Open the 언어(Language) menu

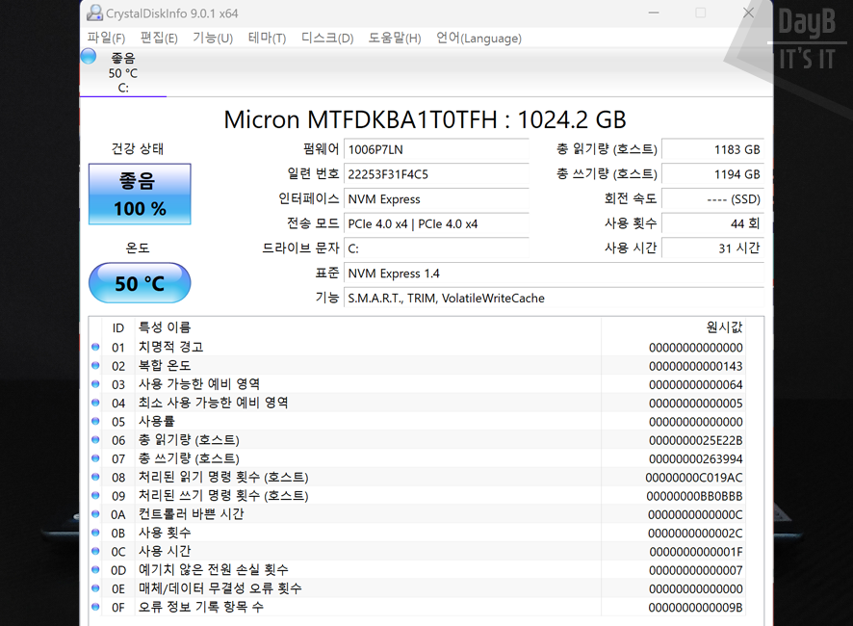click(478, 39)
